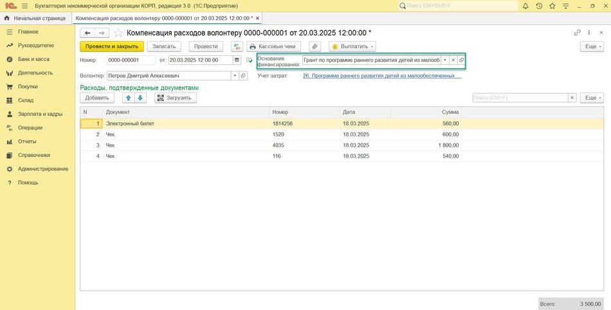This screenshot has width=611, height=310.
Task: Click the Загрузить button
Action: [176, 98]
